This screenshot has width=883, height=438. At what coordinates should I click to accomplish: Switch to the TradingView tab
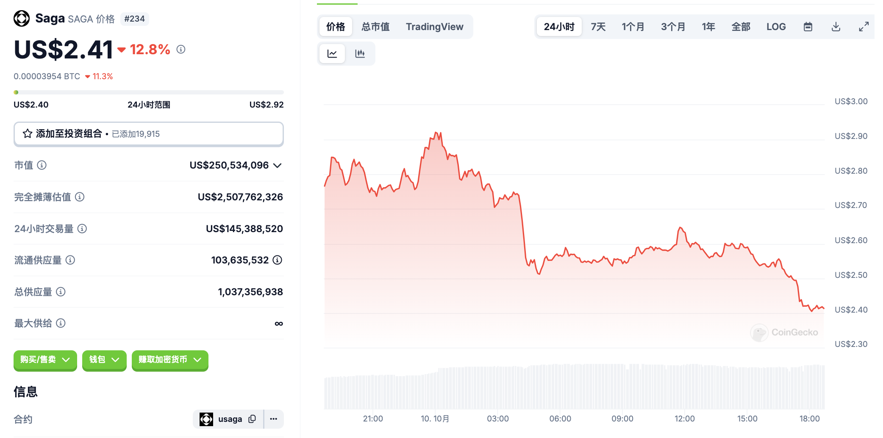pos(434,27)
